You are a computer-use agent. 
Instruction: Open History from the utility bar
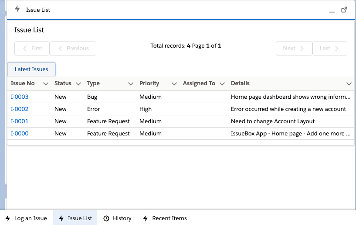pyautogui.click(x=117, y=218)
